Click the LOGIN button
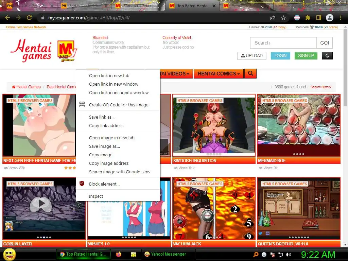 point(280,56)
